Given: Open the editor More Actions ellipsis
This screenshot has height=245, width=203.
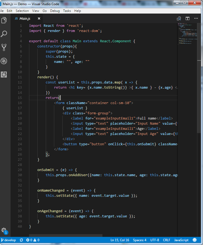Looking at the screenshot, I should pyautogui.click(x=196, y=18).
